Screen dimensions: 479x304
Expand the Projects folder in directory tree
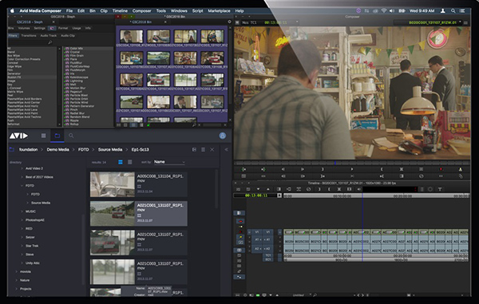[17, 289]
